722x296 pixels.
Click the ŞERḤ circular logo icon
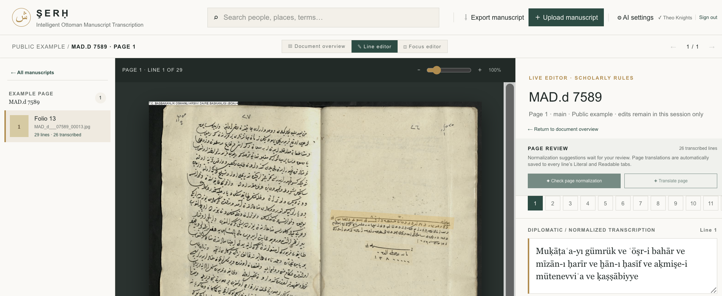(x=21, y=18)
